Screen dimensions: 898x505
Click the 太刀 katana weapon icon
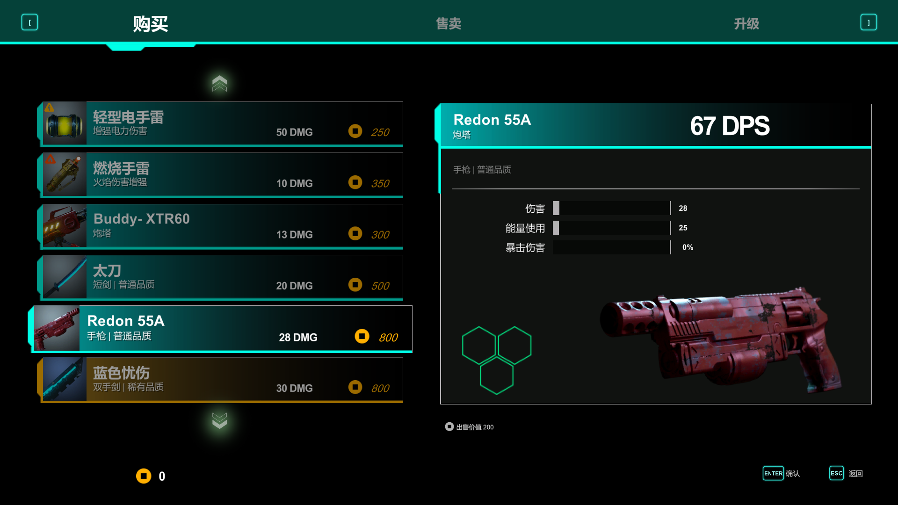click(x=65, y=277)
